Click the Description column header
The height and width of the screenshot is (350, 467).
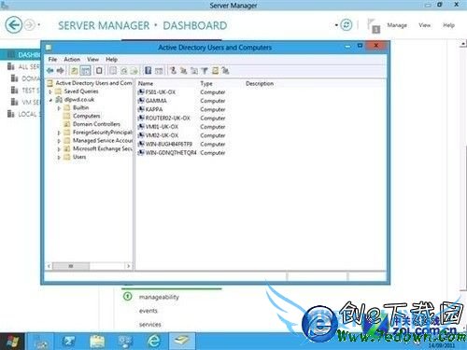pyautogui.click(x=260, y=84)
